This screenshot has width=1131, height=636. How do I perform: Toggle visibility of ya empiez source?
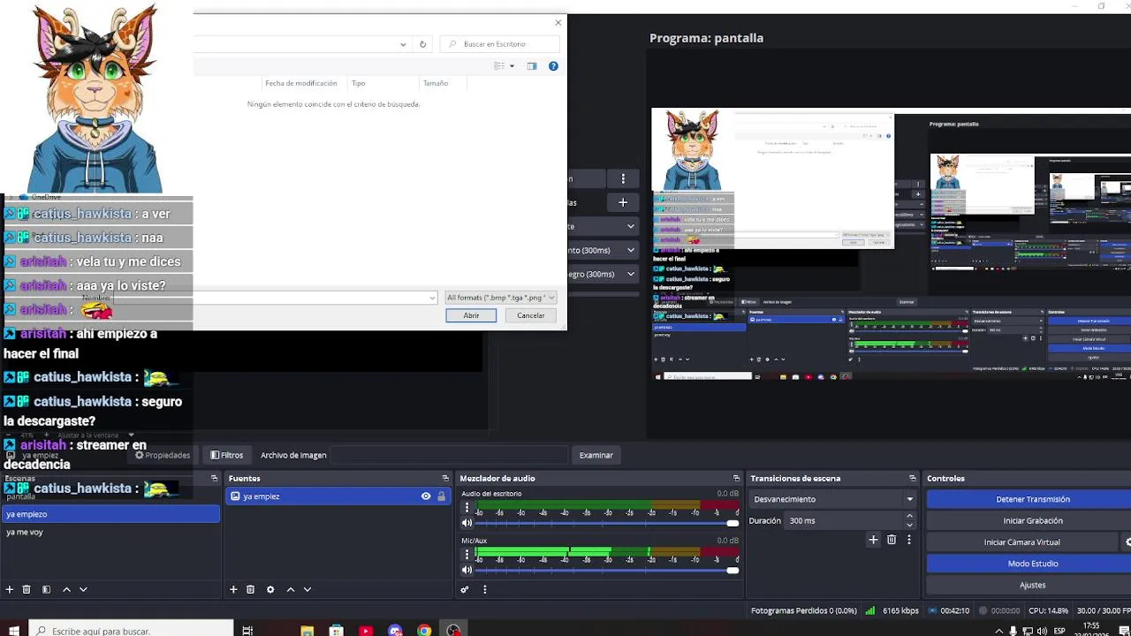[x=426, y=496]
